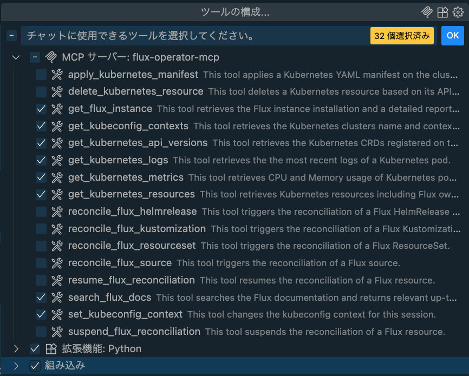This screenshot has height=376, width=469.
Task: Collapse the MCP サーバー flux-operator-mcp group
Action: click(16, 57)
